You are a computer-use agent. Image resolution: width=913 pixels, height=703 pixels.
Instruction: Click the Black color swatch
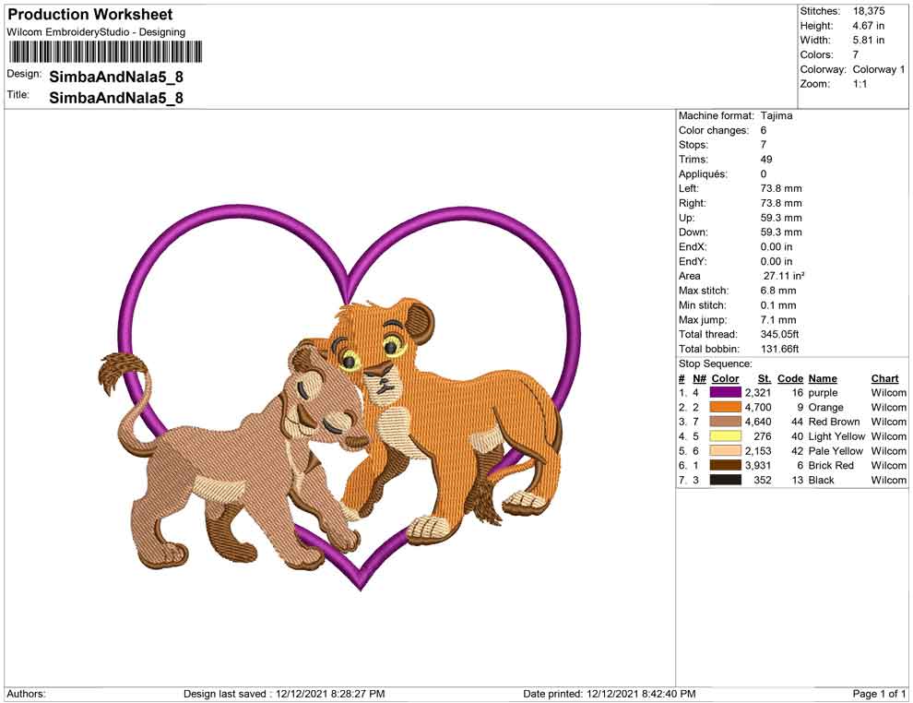[725, 480]
